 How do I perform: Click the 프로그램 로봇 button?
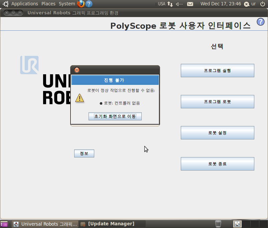218,102
